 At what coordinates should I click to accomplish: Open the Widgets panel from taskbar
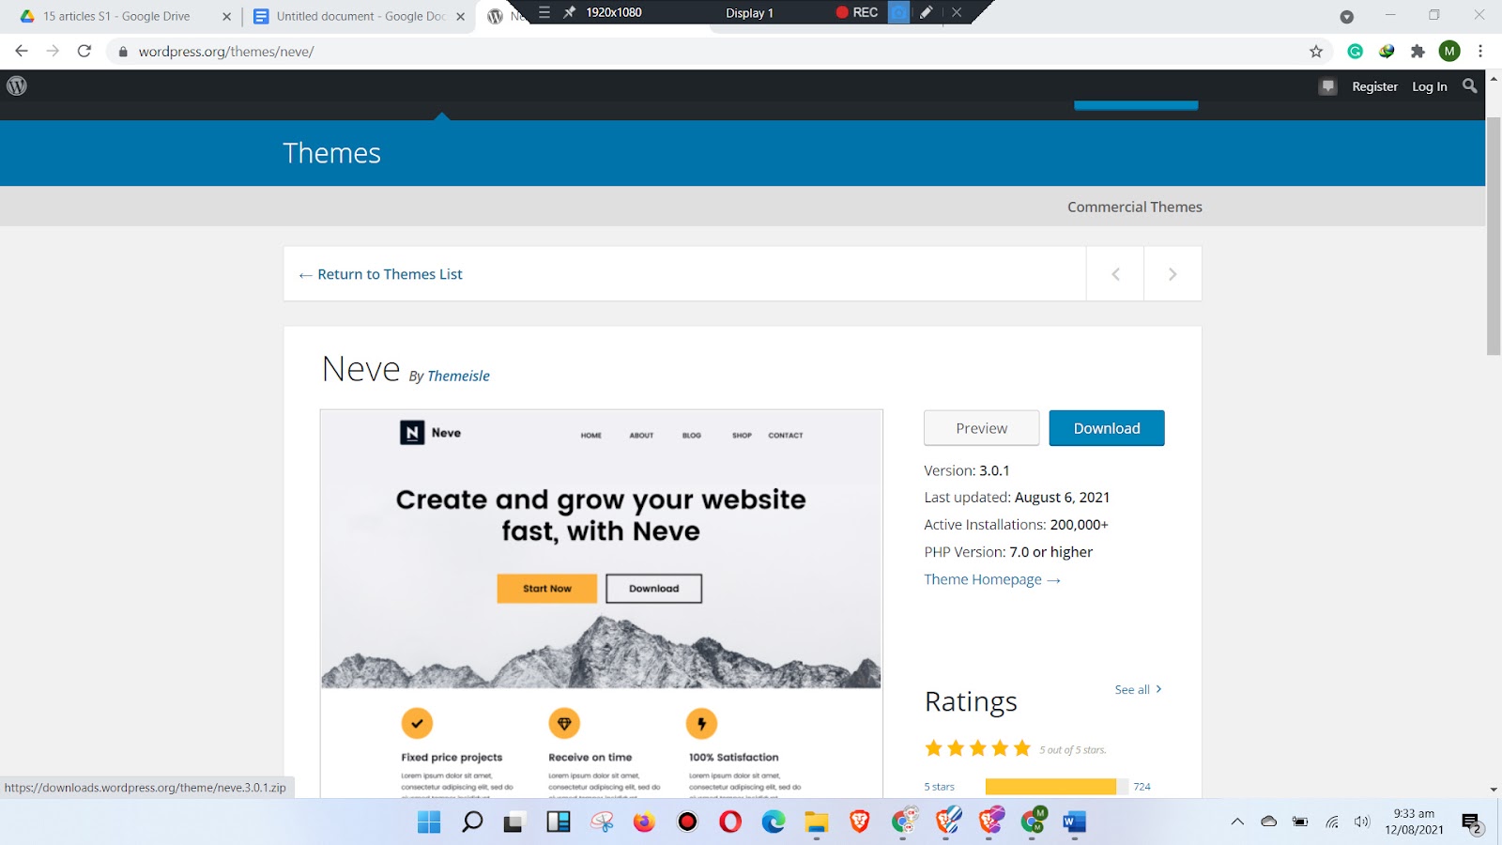click(x=559, y=822)
